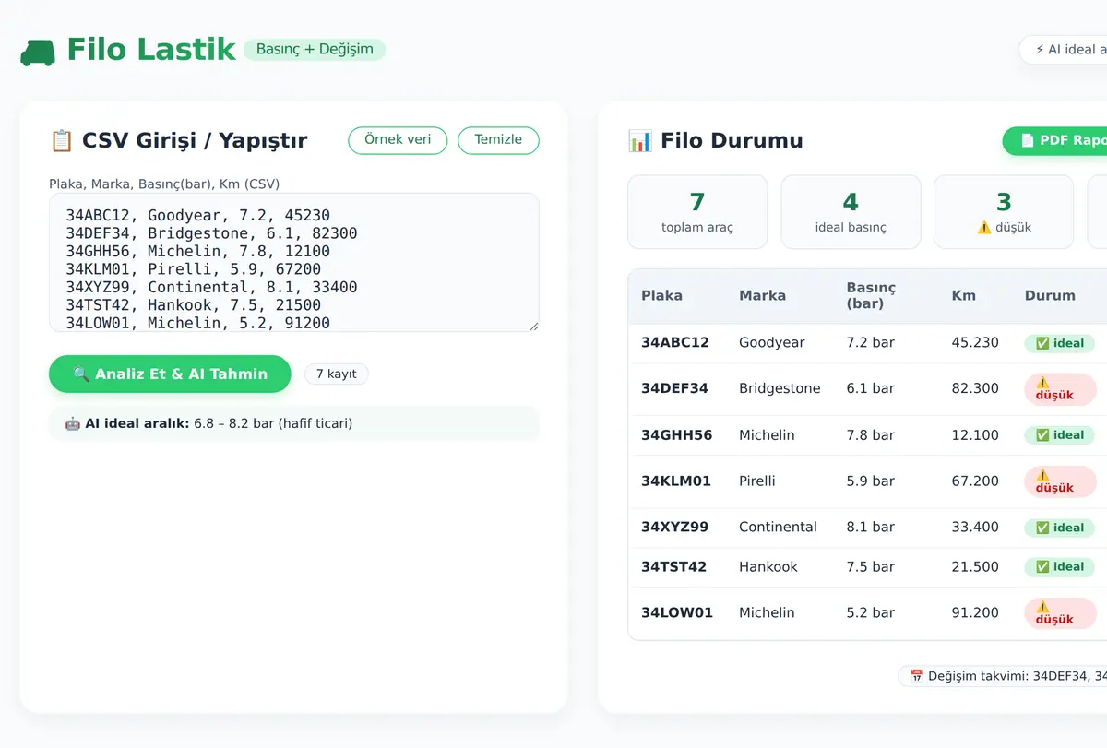
Task: Click the 6.1 bar pressure cell
Action: tap(871, 388)
